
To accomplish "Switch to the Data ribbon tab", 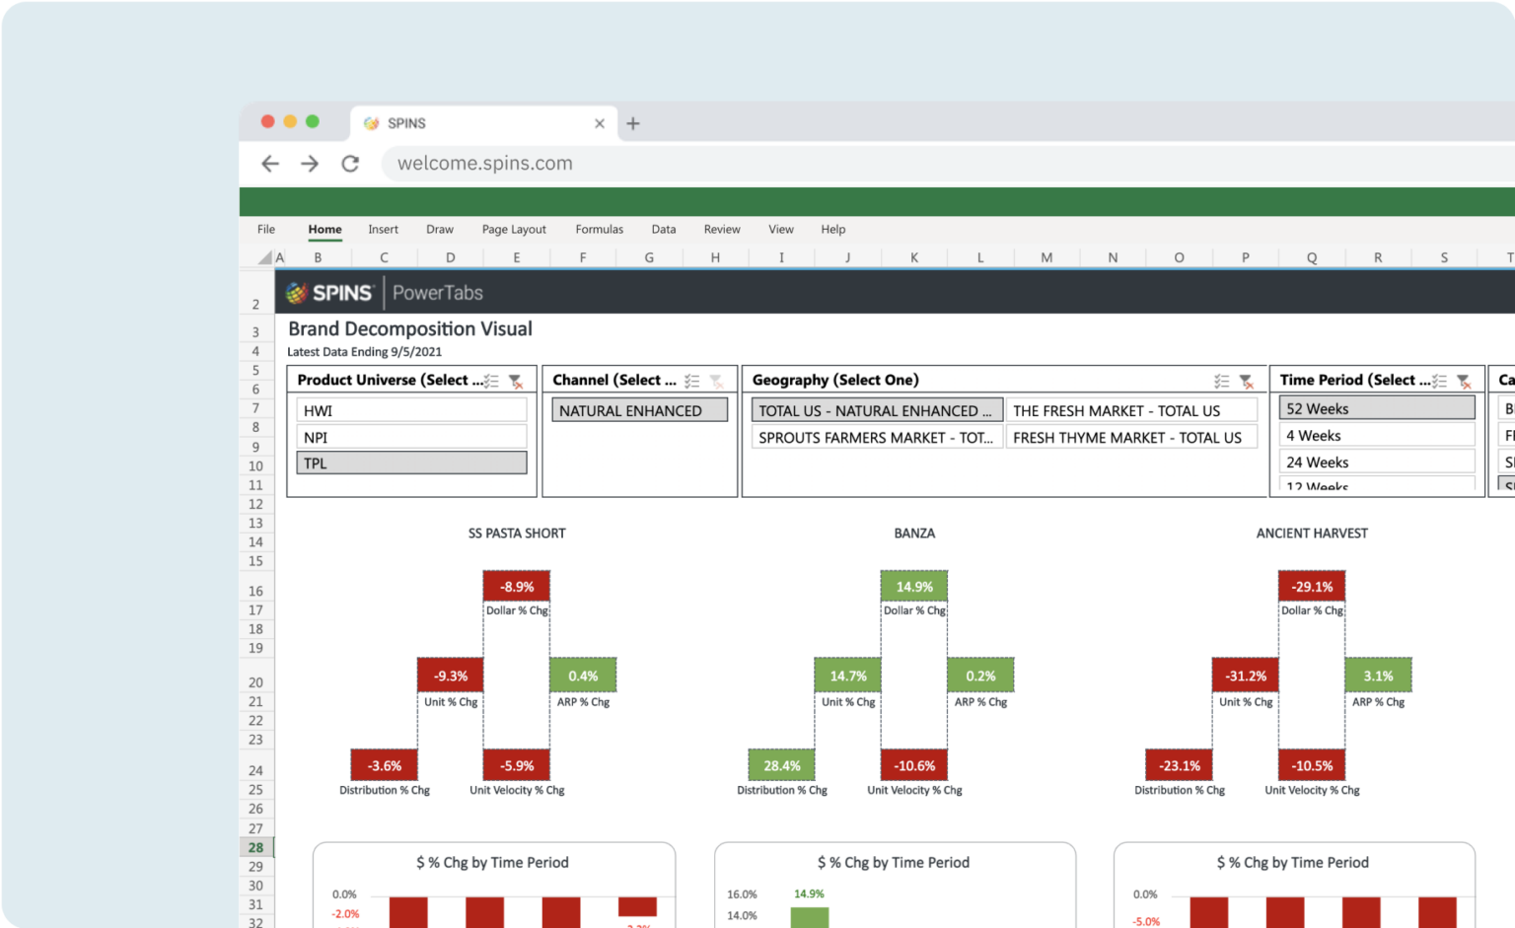I will [x=663, y=229].
